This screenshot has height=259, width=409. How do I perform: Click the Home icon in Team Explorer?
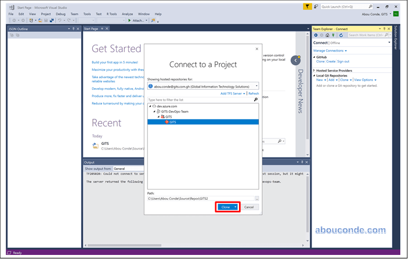pyautogui.click(x=328, y=35)
